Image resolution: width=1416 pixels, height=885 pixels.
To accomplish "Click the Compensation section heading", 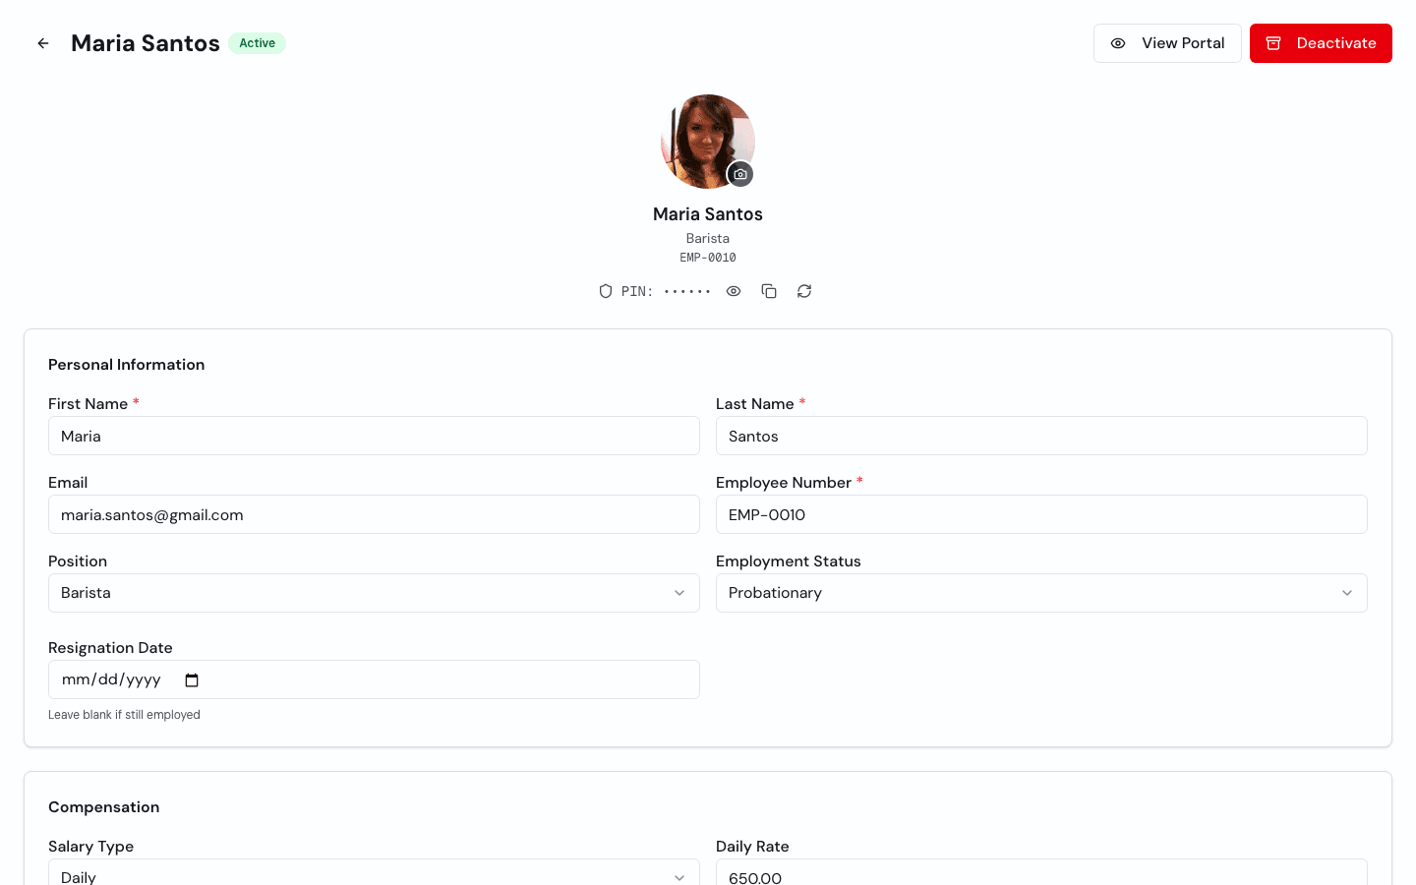I will click(x=104, y=807).
